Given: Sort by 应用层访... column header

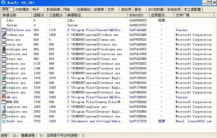Looking at the screenshot, I should coord(162,15).
